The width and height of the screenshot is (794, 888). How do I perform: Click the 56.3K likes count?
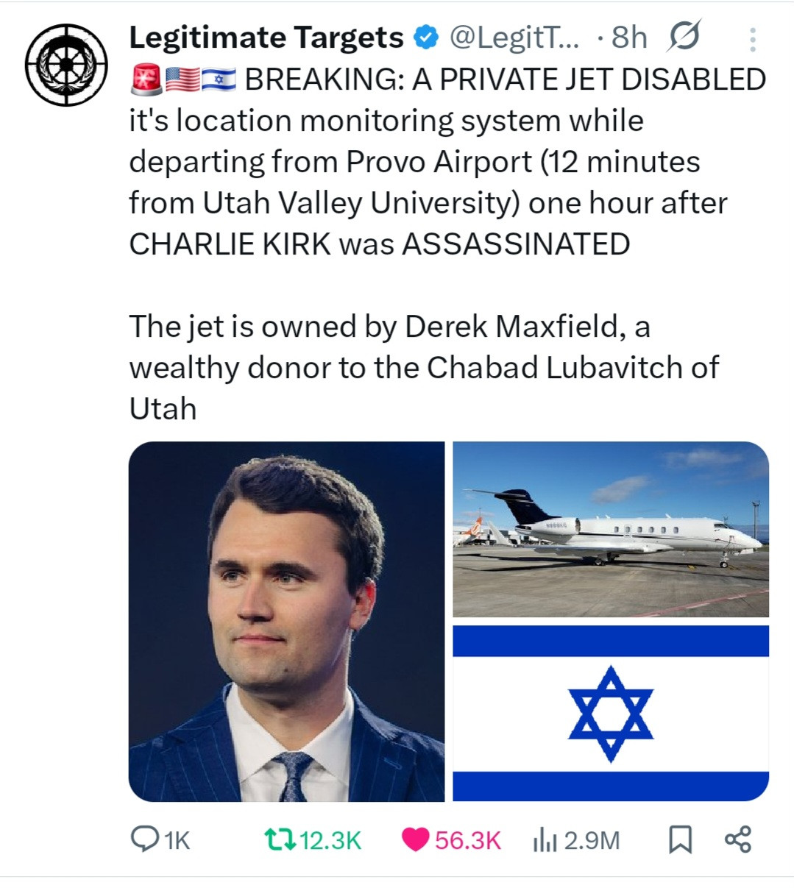tap(467, 839)
